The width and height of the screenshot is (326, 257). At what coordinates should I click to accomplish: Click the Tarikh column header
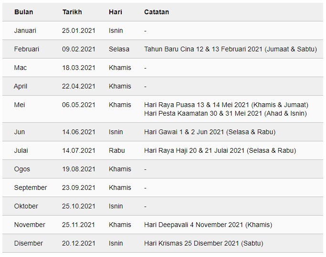72,12
